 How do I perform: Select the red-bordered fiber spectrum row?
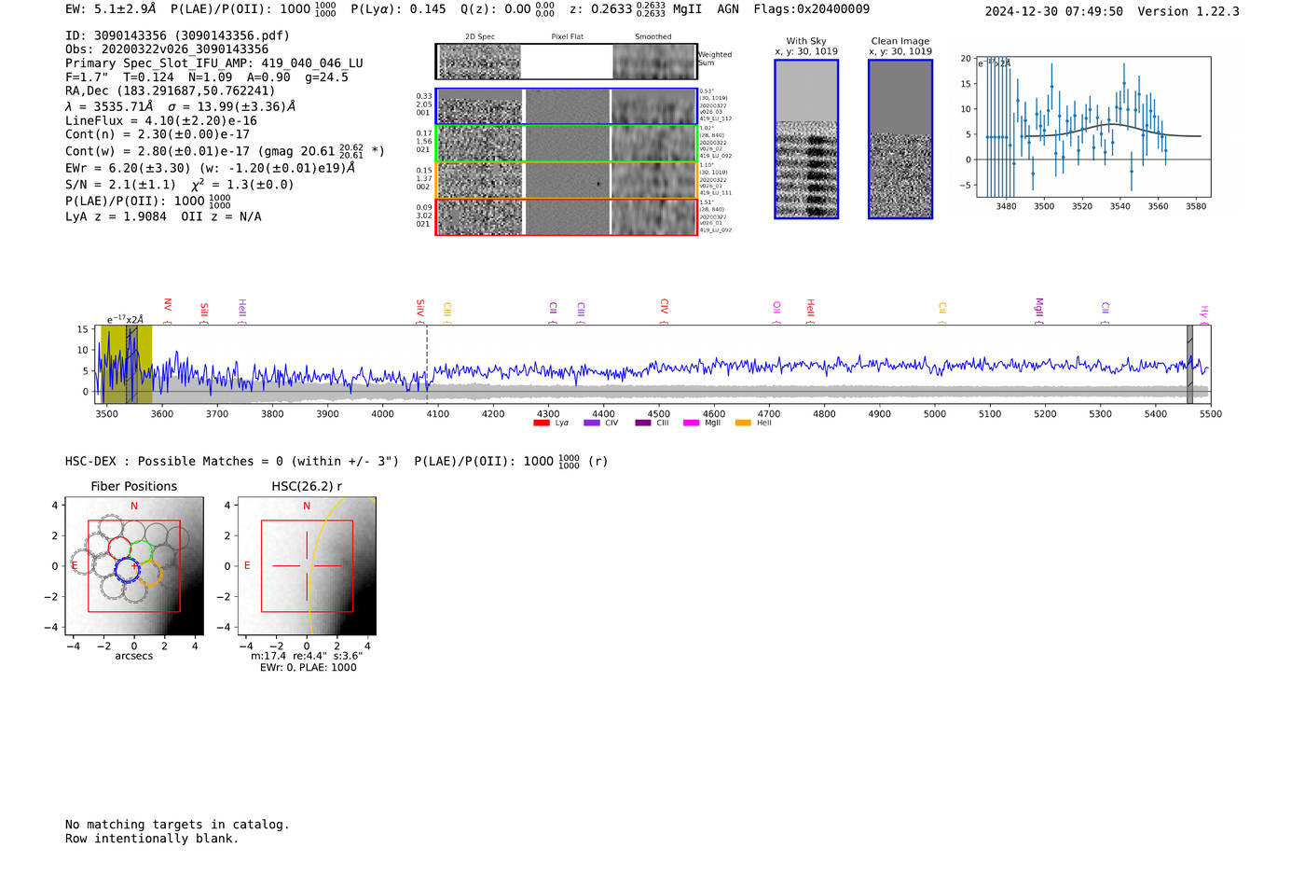[566, 216]
